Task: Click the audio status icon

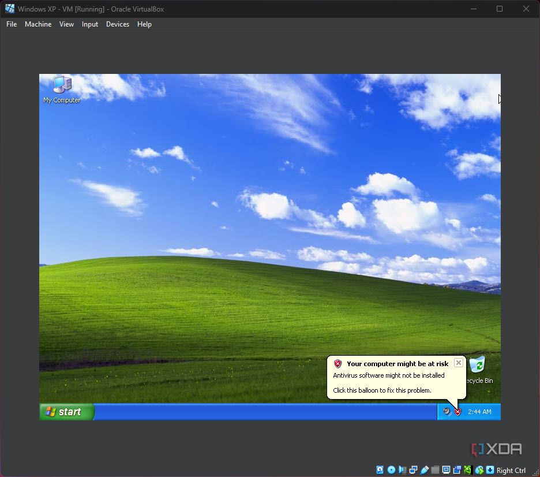Action: click(402, 469)
